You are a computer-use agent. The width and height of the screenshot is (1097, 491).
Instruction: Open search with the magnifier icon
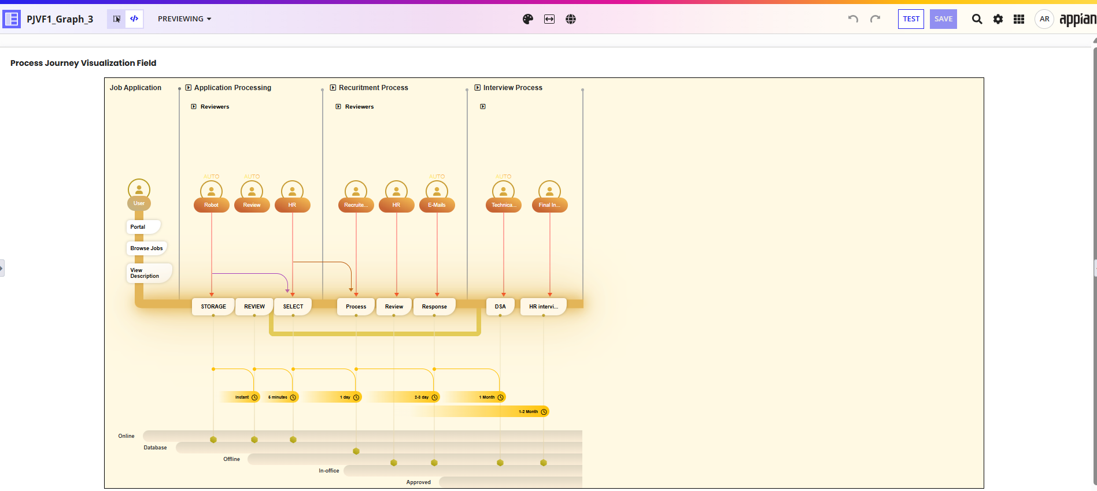tap(977, 19)
